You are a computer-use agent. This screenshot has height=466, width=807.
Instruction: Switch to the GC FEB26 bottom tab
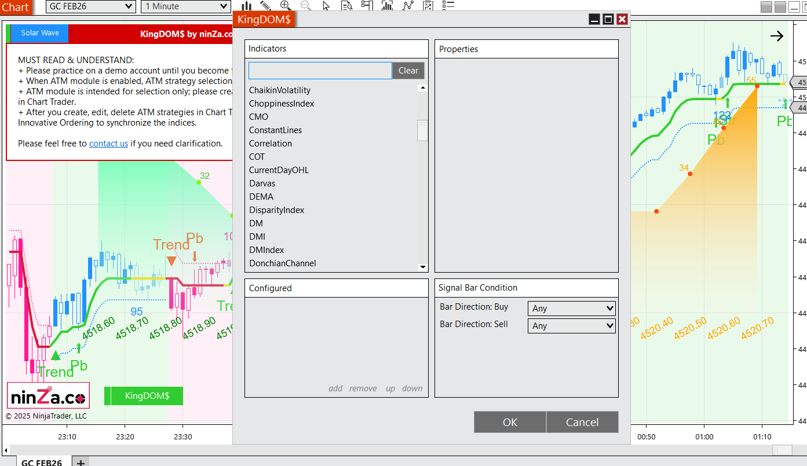[41, 463]
